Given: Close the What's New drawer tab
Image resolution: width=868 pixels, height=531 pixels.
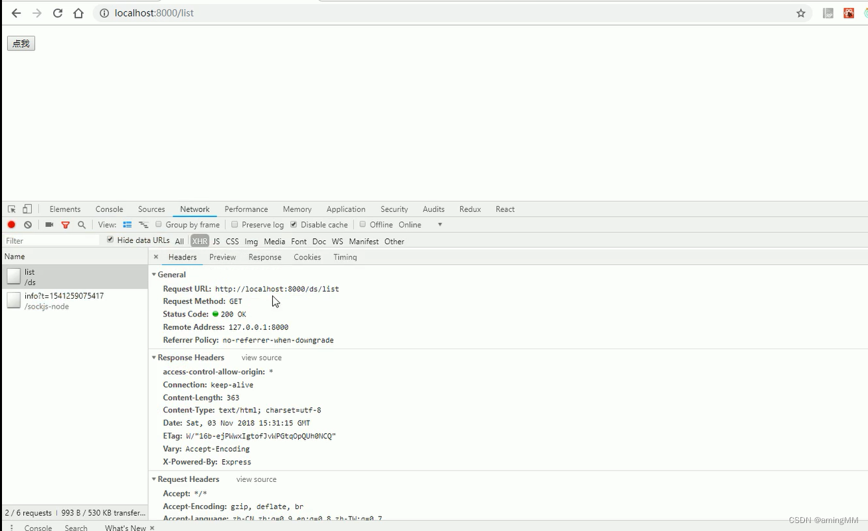Looking at the screenshot, I should coord(152,528).
